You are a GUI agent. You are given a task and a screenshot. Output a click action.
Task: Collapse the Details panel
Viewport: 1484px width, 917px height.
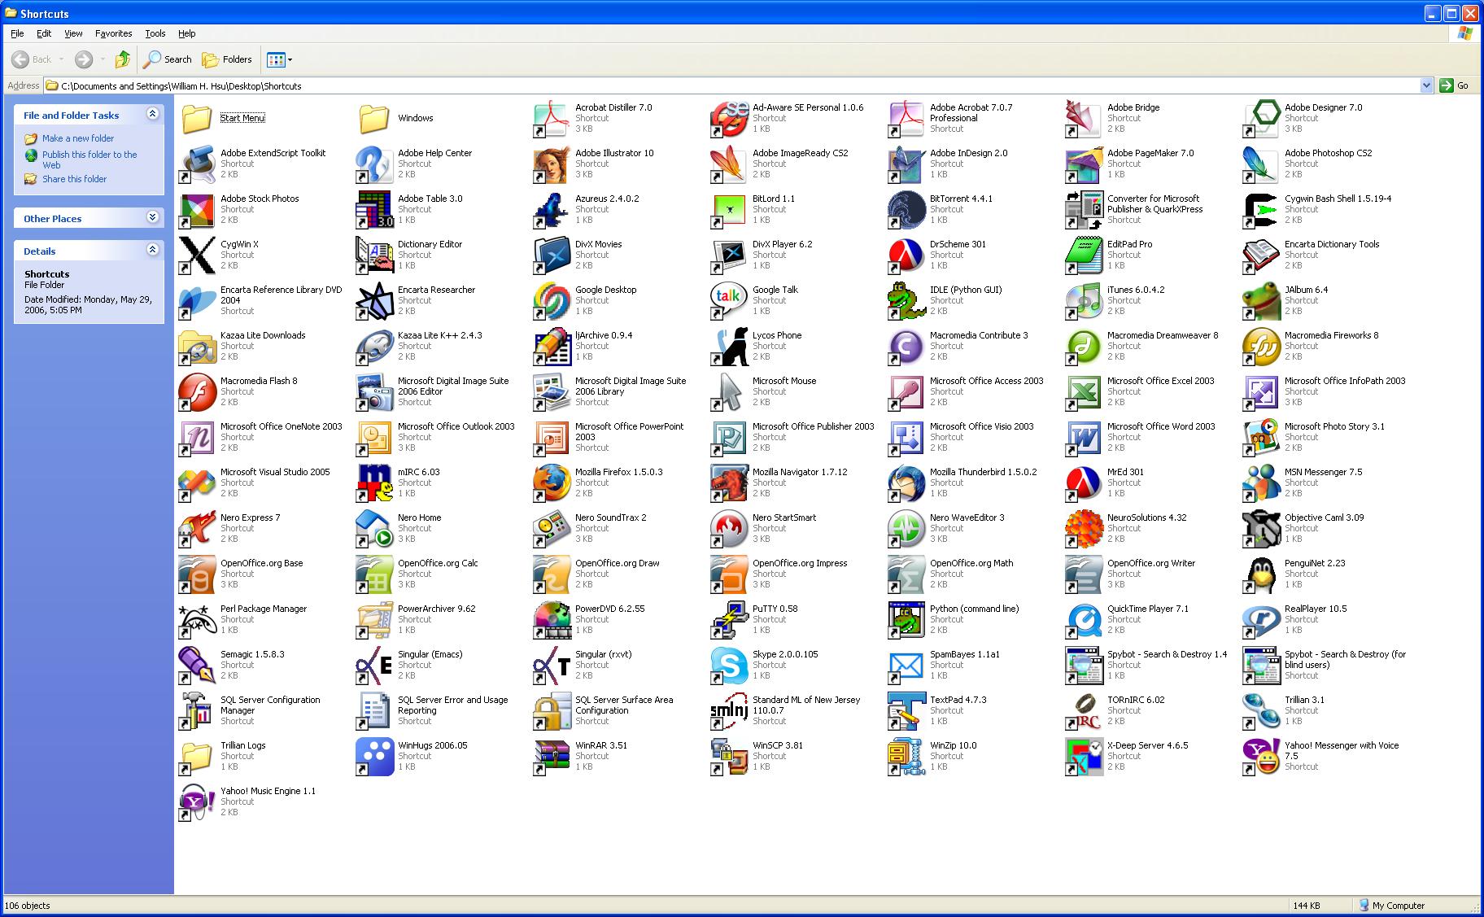pos(152,251)
